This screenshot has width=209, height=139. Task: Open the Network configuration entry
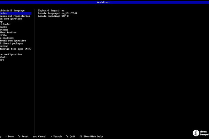tap(13, 41)
